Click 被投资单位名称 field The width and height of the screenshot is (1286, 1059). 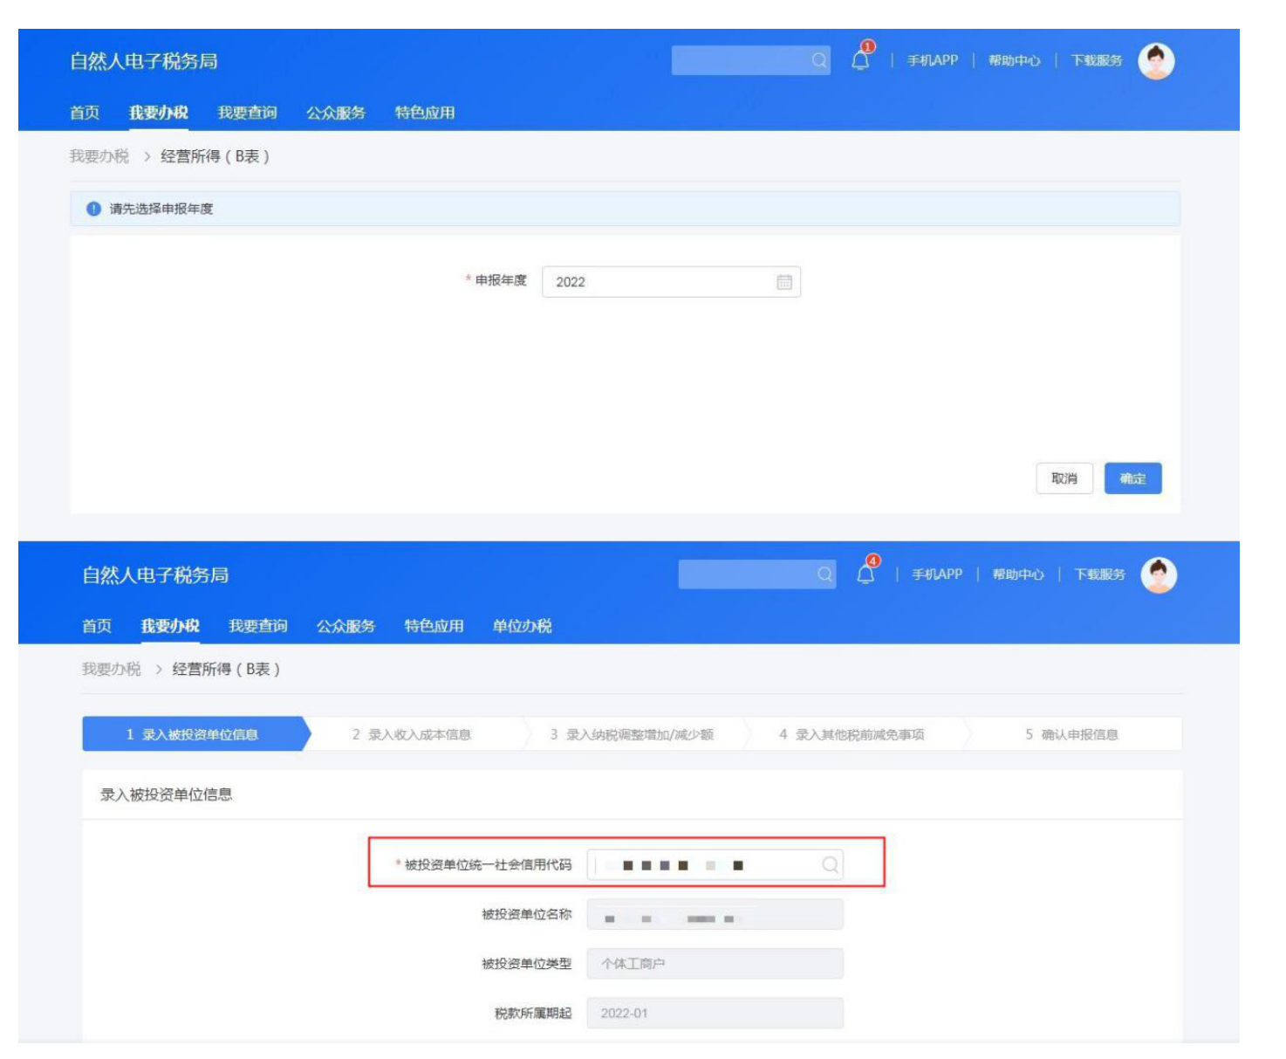[x=715, y=915]
